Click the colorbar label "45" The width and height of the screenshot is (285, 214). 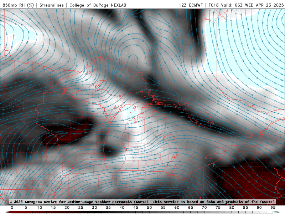136,208
